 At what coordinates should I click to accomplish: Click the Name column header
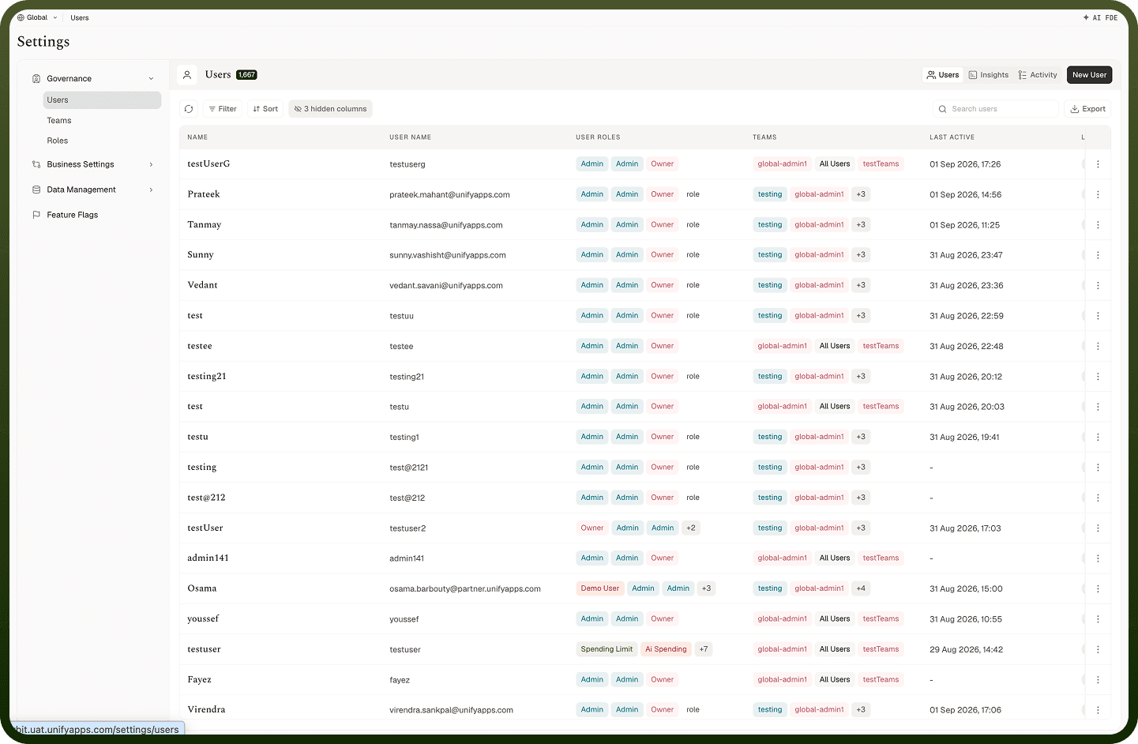coord(197,137)
